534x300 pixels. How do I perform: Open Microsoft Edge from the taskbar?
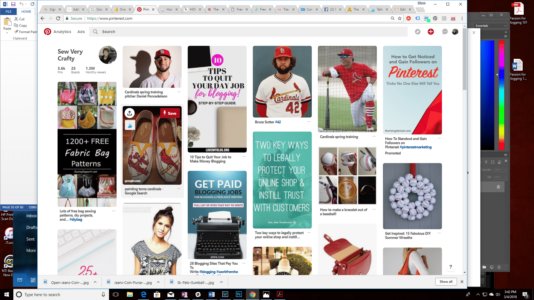(x=144, y=294)
